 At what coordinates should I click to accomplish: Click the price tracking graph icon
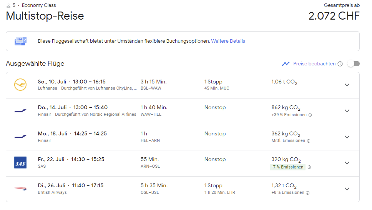286,64
